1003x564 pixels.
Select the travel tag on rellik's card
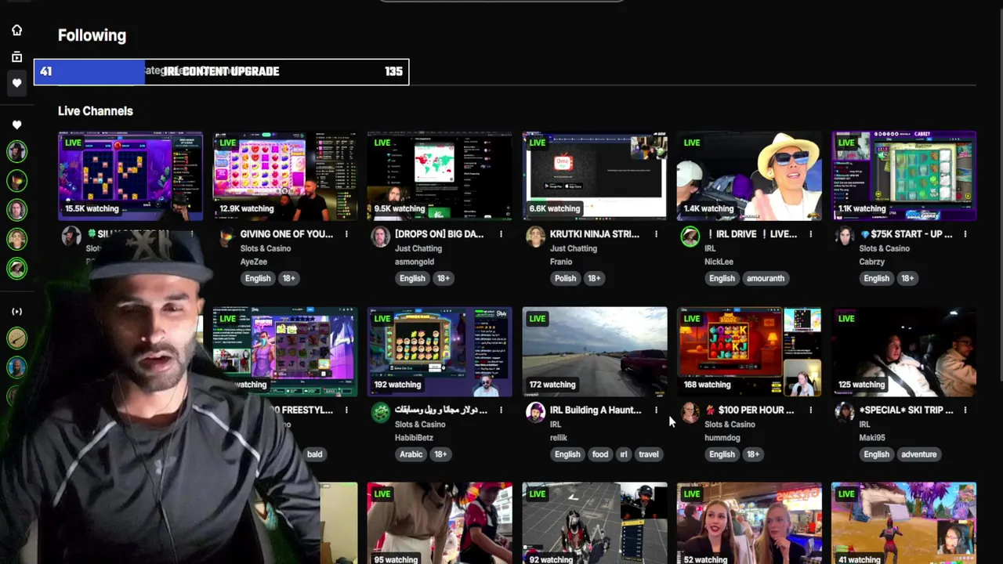point(648,454)
